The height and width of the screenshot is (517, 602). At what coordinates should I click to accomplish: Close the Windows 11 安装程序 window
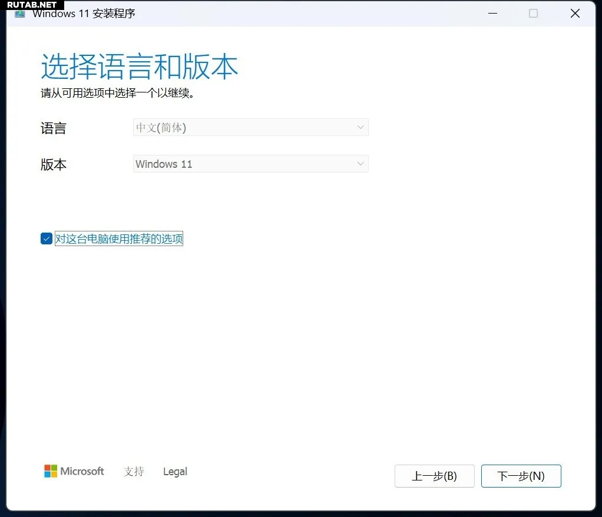point(575,13)
